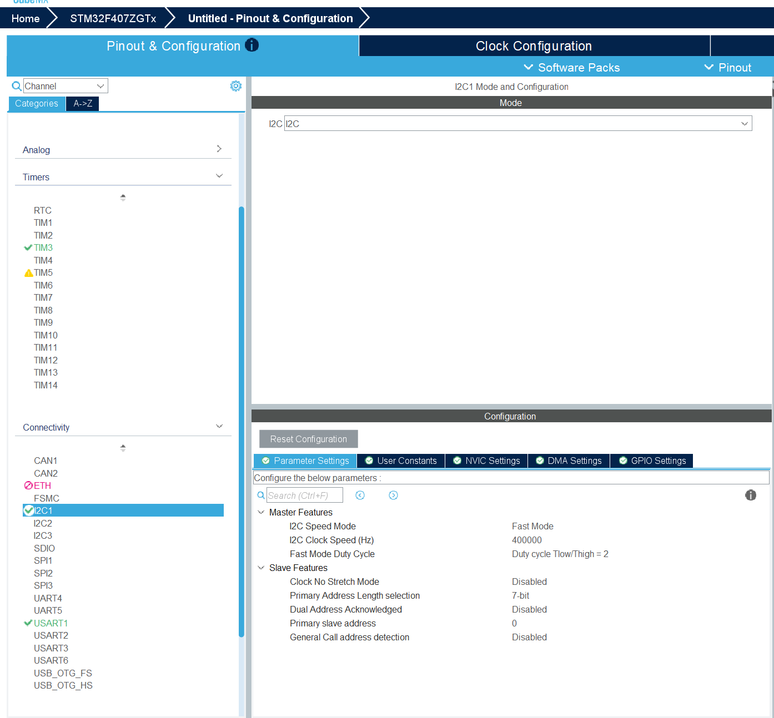Switch to the A->Z tab
The width and height of the screenshot is (774, 718).
coord(83,104)
